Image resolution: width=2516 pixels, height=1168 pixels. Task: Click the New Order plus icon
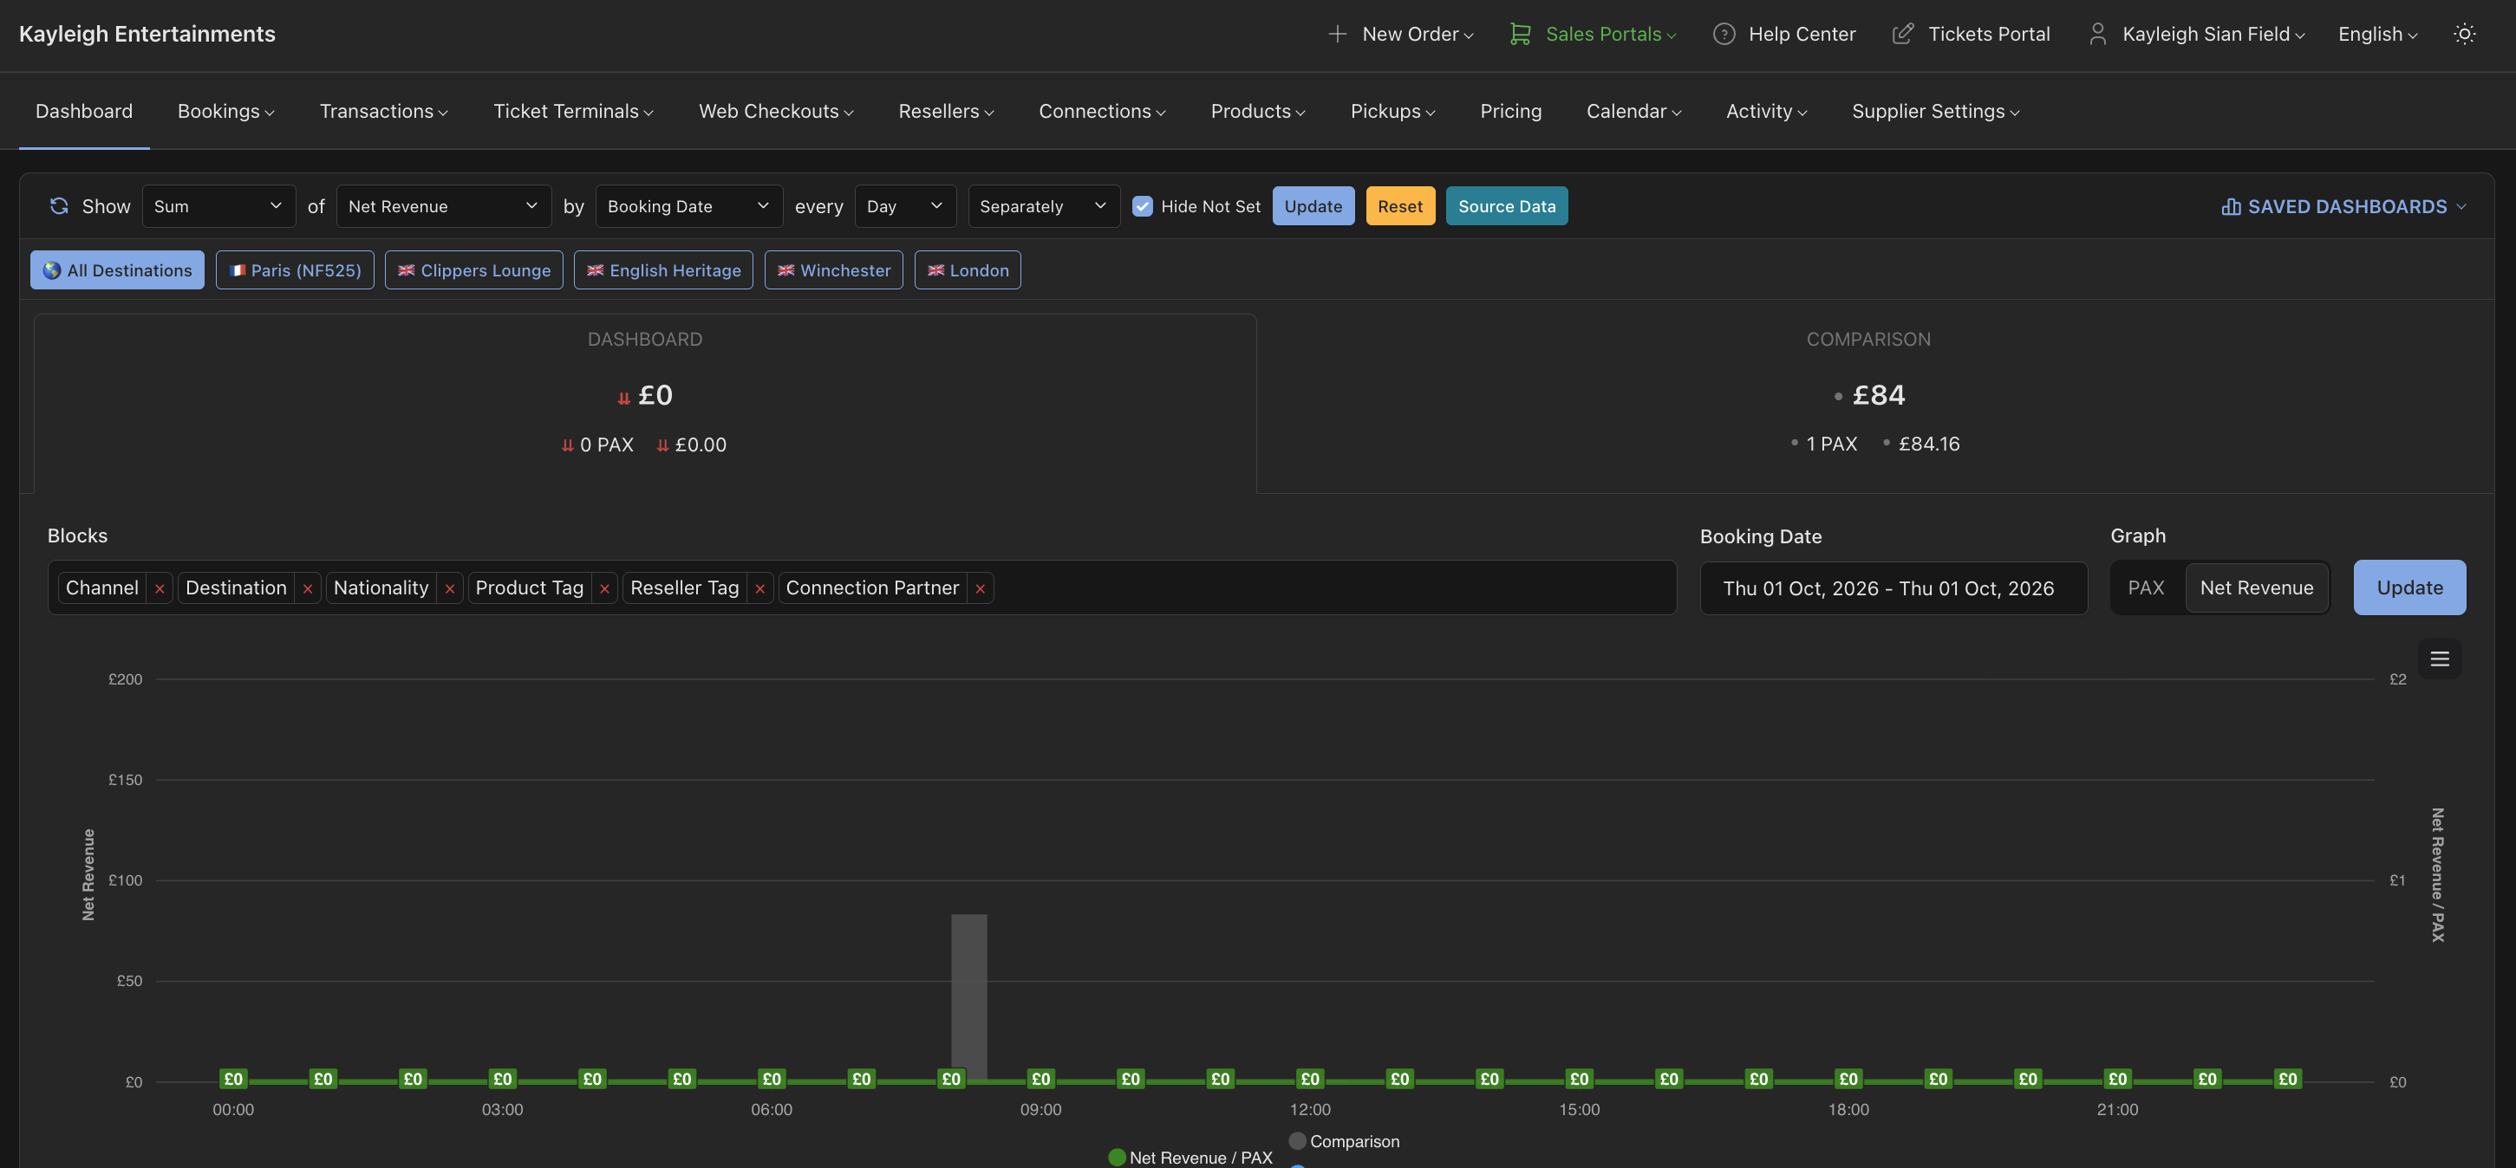pos(1337,34)
